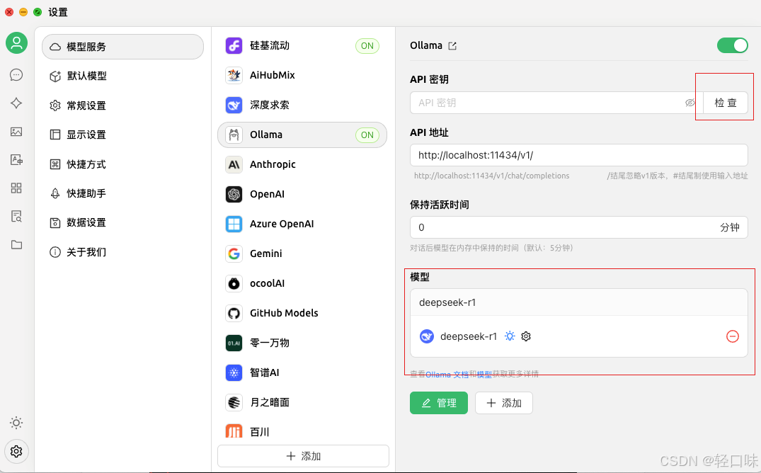Viewport: 761px width, 473px height.
Task: Click the Ollama ON status badge
Action: 367,135
